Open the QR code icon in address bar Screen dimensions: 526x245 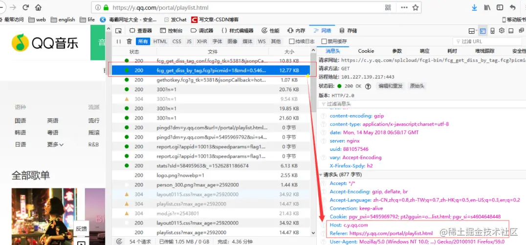[389, 7]
